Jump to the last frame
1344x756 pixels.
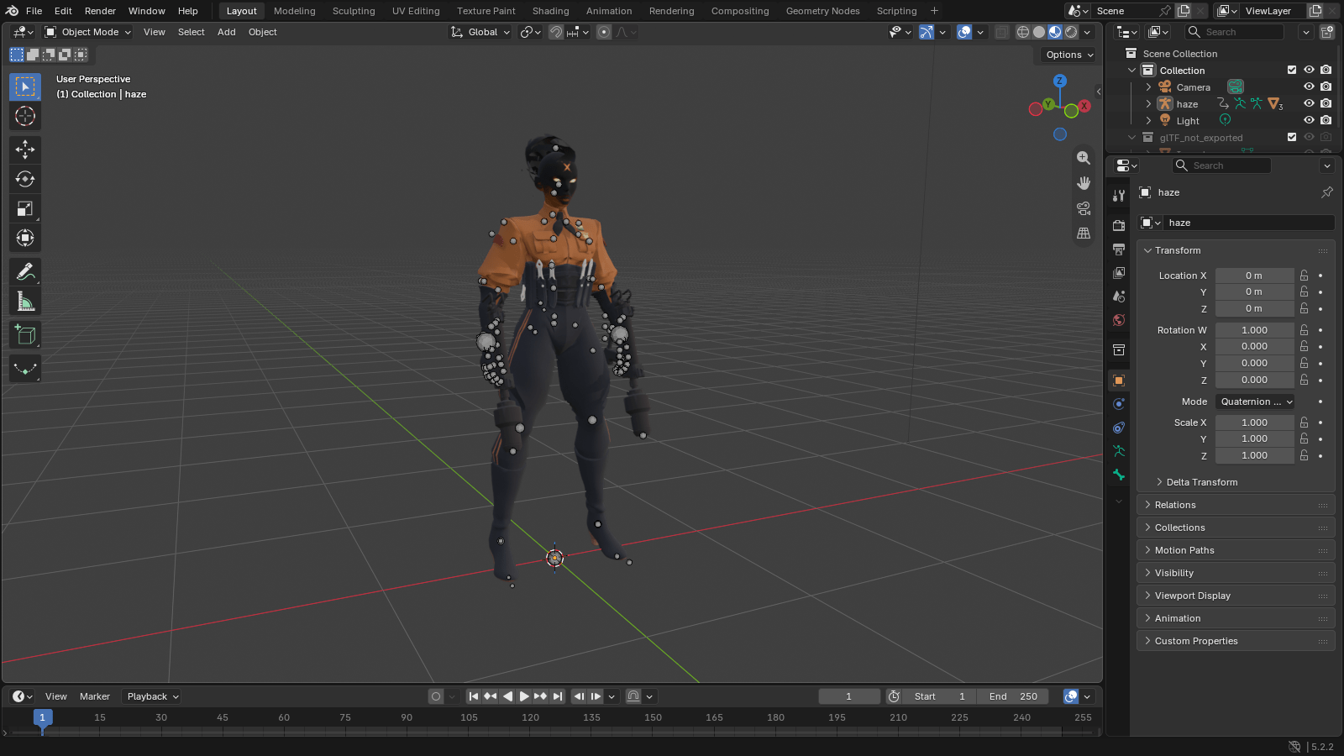558,696
